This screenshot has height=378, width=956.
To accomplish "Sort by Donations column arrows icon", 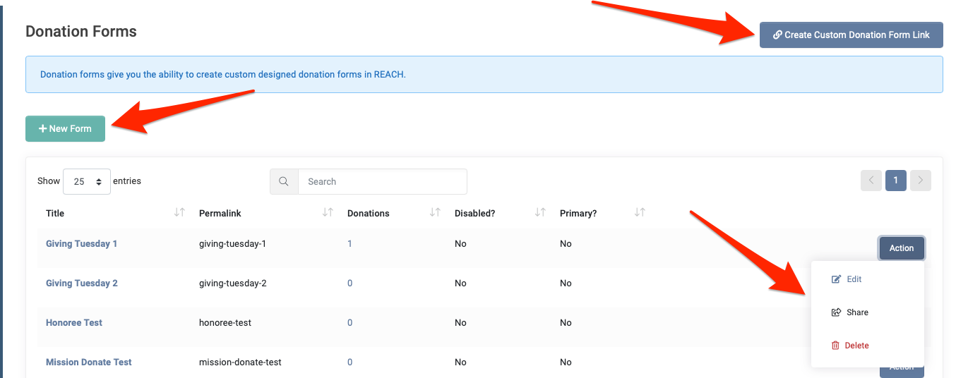I will click(x=435, y=212).
